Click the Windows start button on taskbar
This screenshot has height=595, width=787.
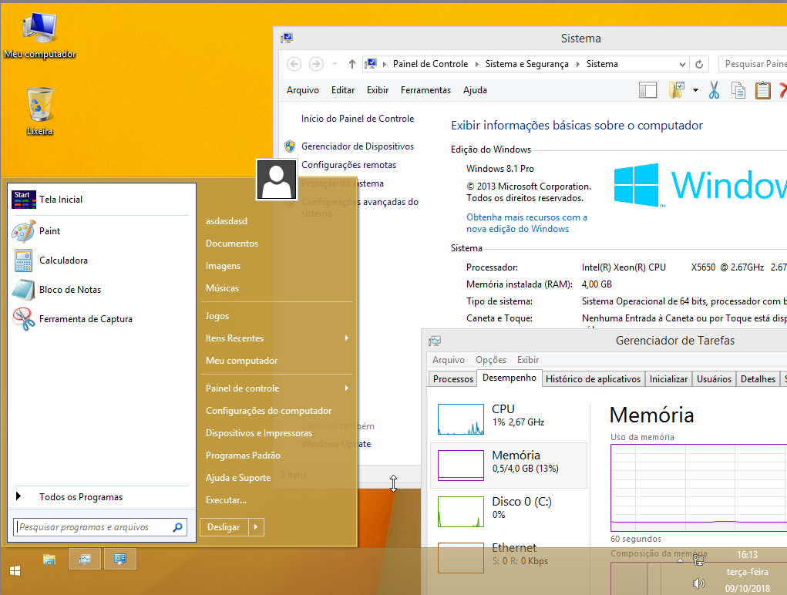pos(15,571)
